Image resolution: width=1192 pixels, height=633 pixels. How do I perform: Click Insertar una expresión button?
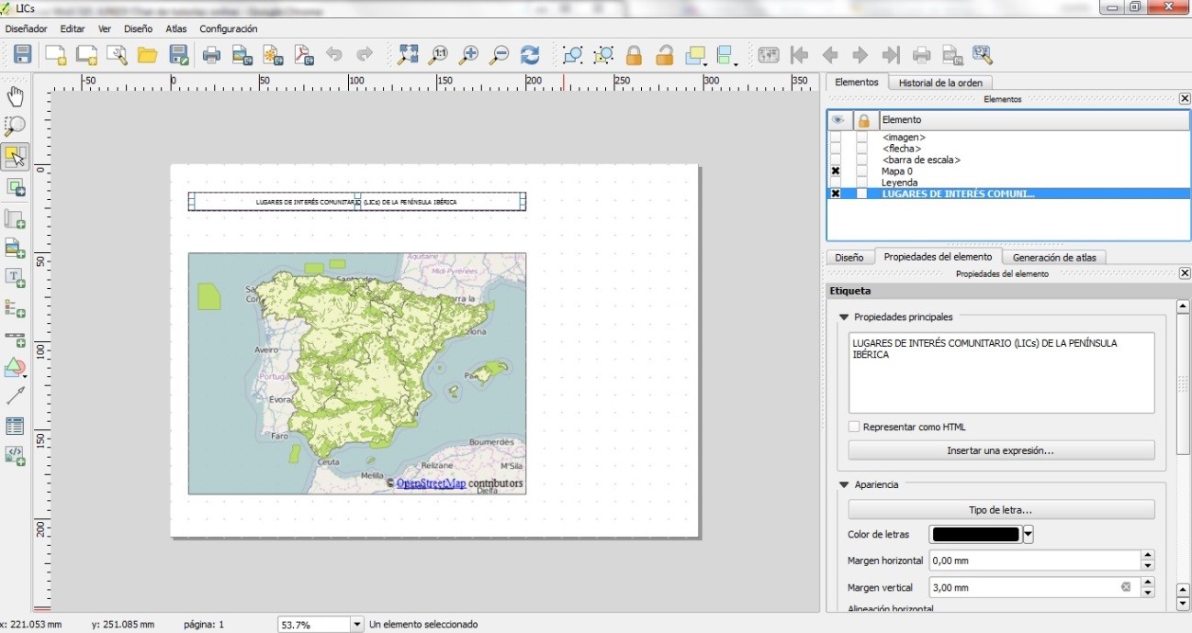1000,450
